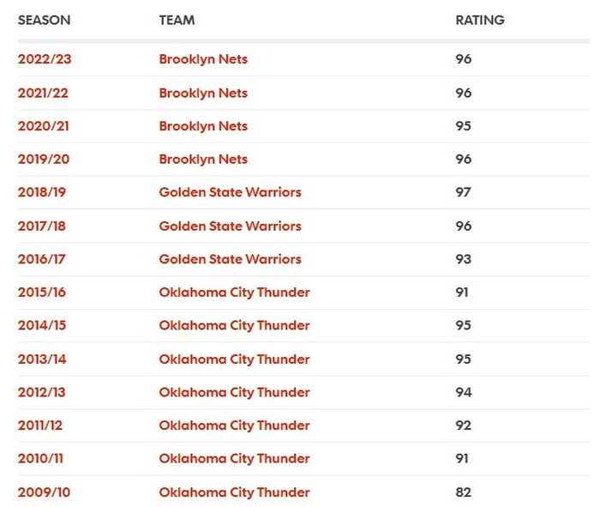This screenshot has height=507, width=600.
Task: Select Oklahoma City Thunder in 2015/16 row
Action: pos(234,293)
